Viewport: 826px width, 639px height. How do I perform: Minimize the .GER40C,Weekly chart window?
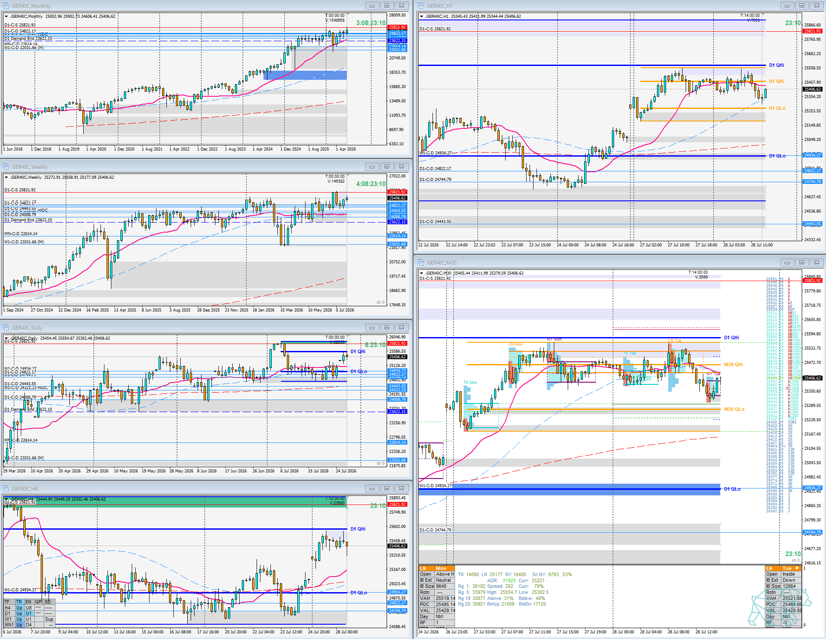(372, 167)
